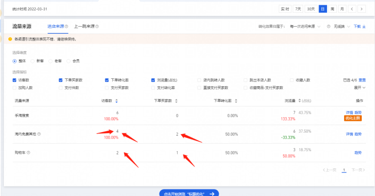The height and width of the screenshot is (196, 375).
Task: Select the 实时 time range
Action: pyautogui.click(x=285, y=9)
